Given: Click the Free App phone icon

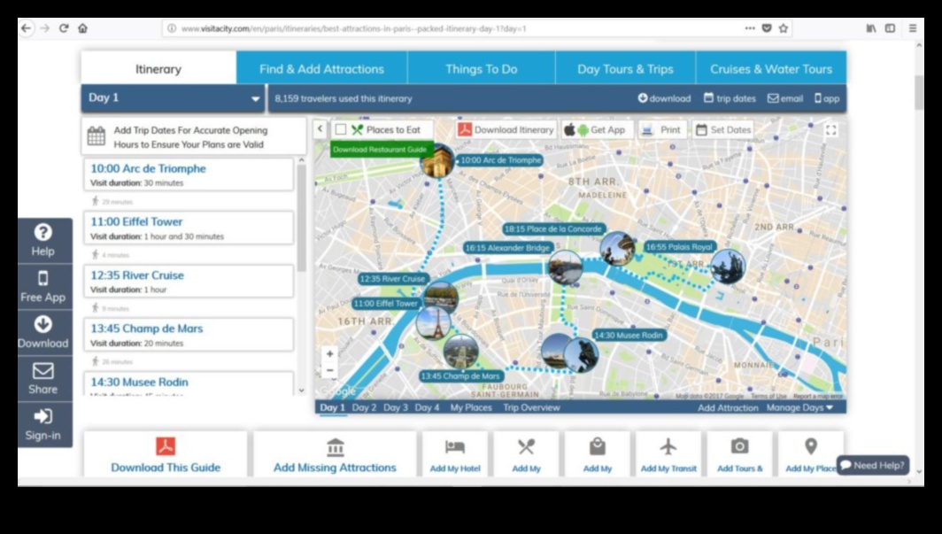Looking at the screenshot, I should 43,279.
